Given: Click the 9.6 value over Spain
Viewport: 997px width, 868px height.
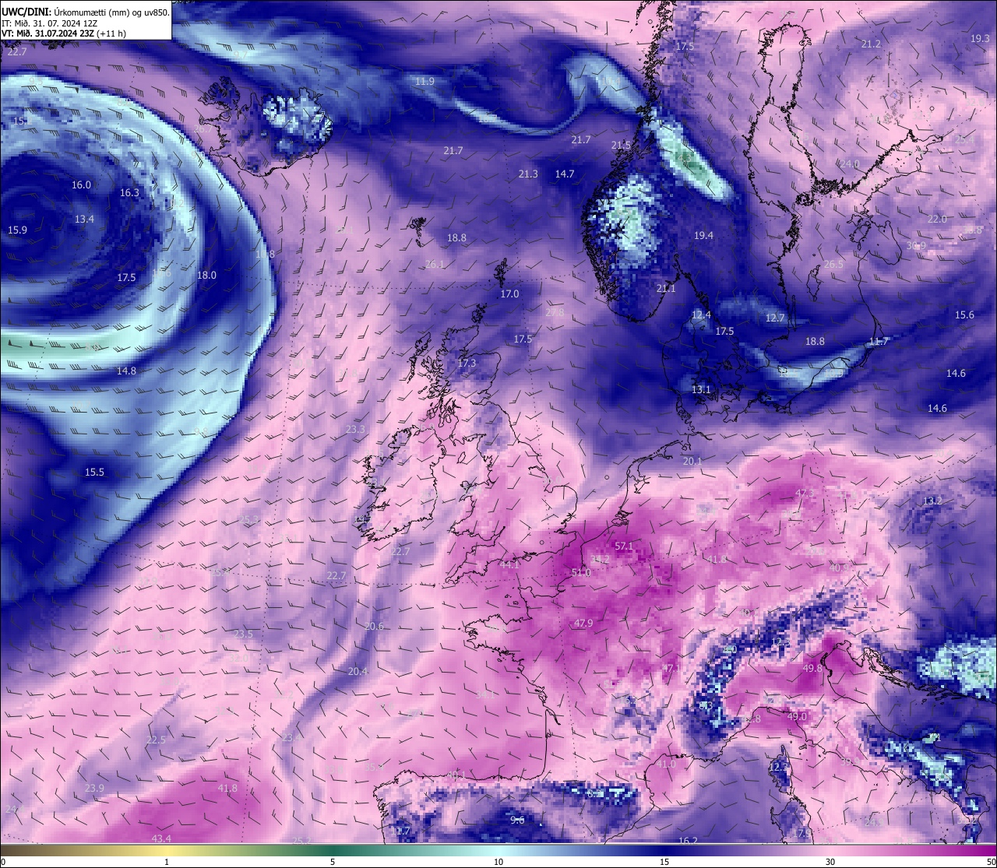Looking at the screenshot, I should (x=517, y=820).
